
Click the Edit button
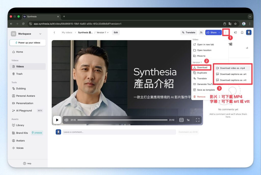point(116,32)
